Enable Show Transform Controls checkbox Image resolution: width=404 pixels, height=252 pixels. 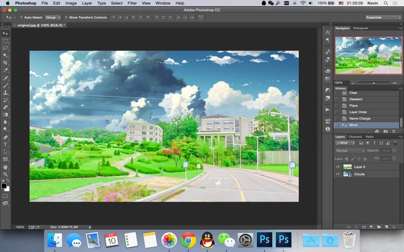point(66,17)
